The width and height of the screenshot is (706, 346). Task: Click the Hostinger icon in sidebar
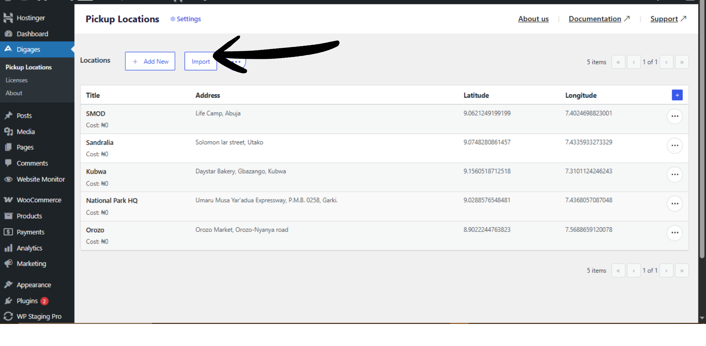click(8, 18)
